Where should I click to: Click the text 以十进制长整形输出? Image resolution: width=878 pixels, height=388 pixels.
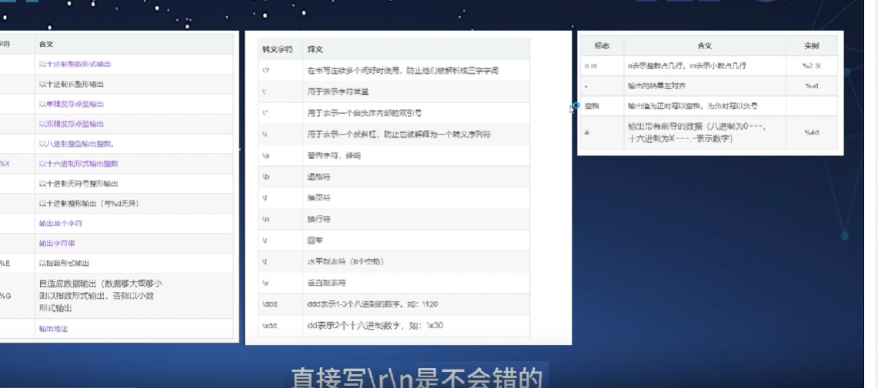(71, 85)
